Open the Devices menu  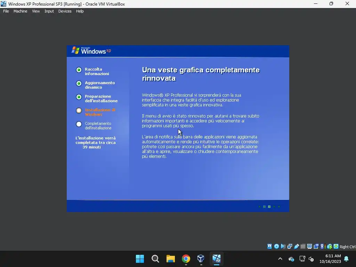[65, 11]
